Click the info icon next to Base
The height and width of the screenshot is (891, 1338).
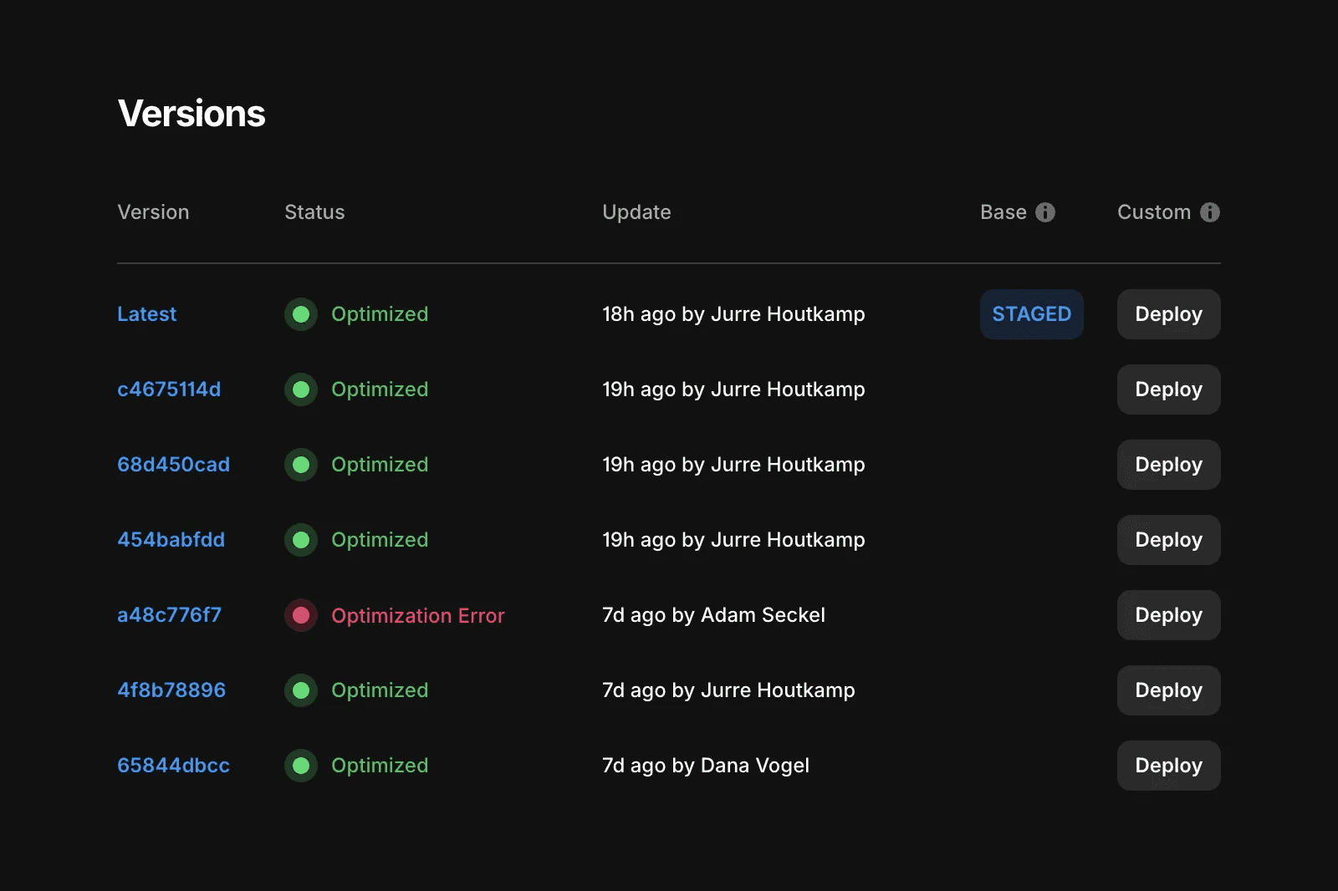tap(1045, 212)
